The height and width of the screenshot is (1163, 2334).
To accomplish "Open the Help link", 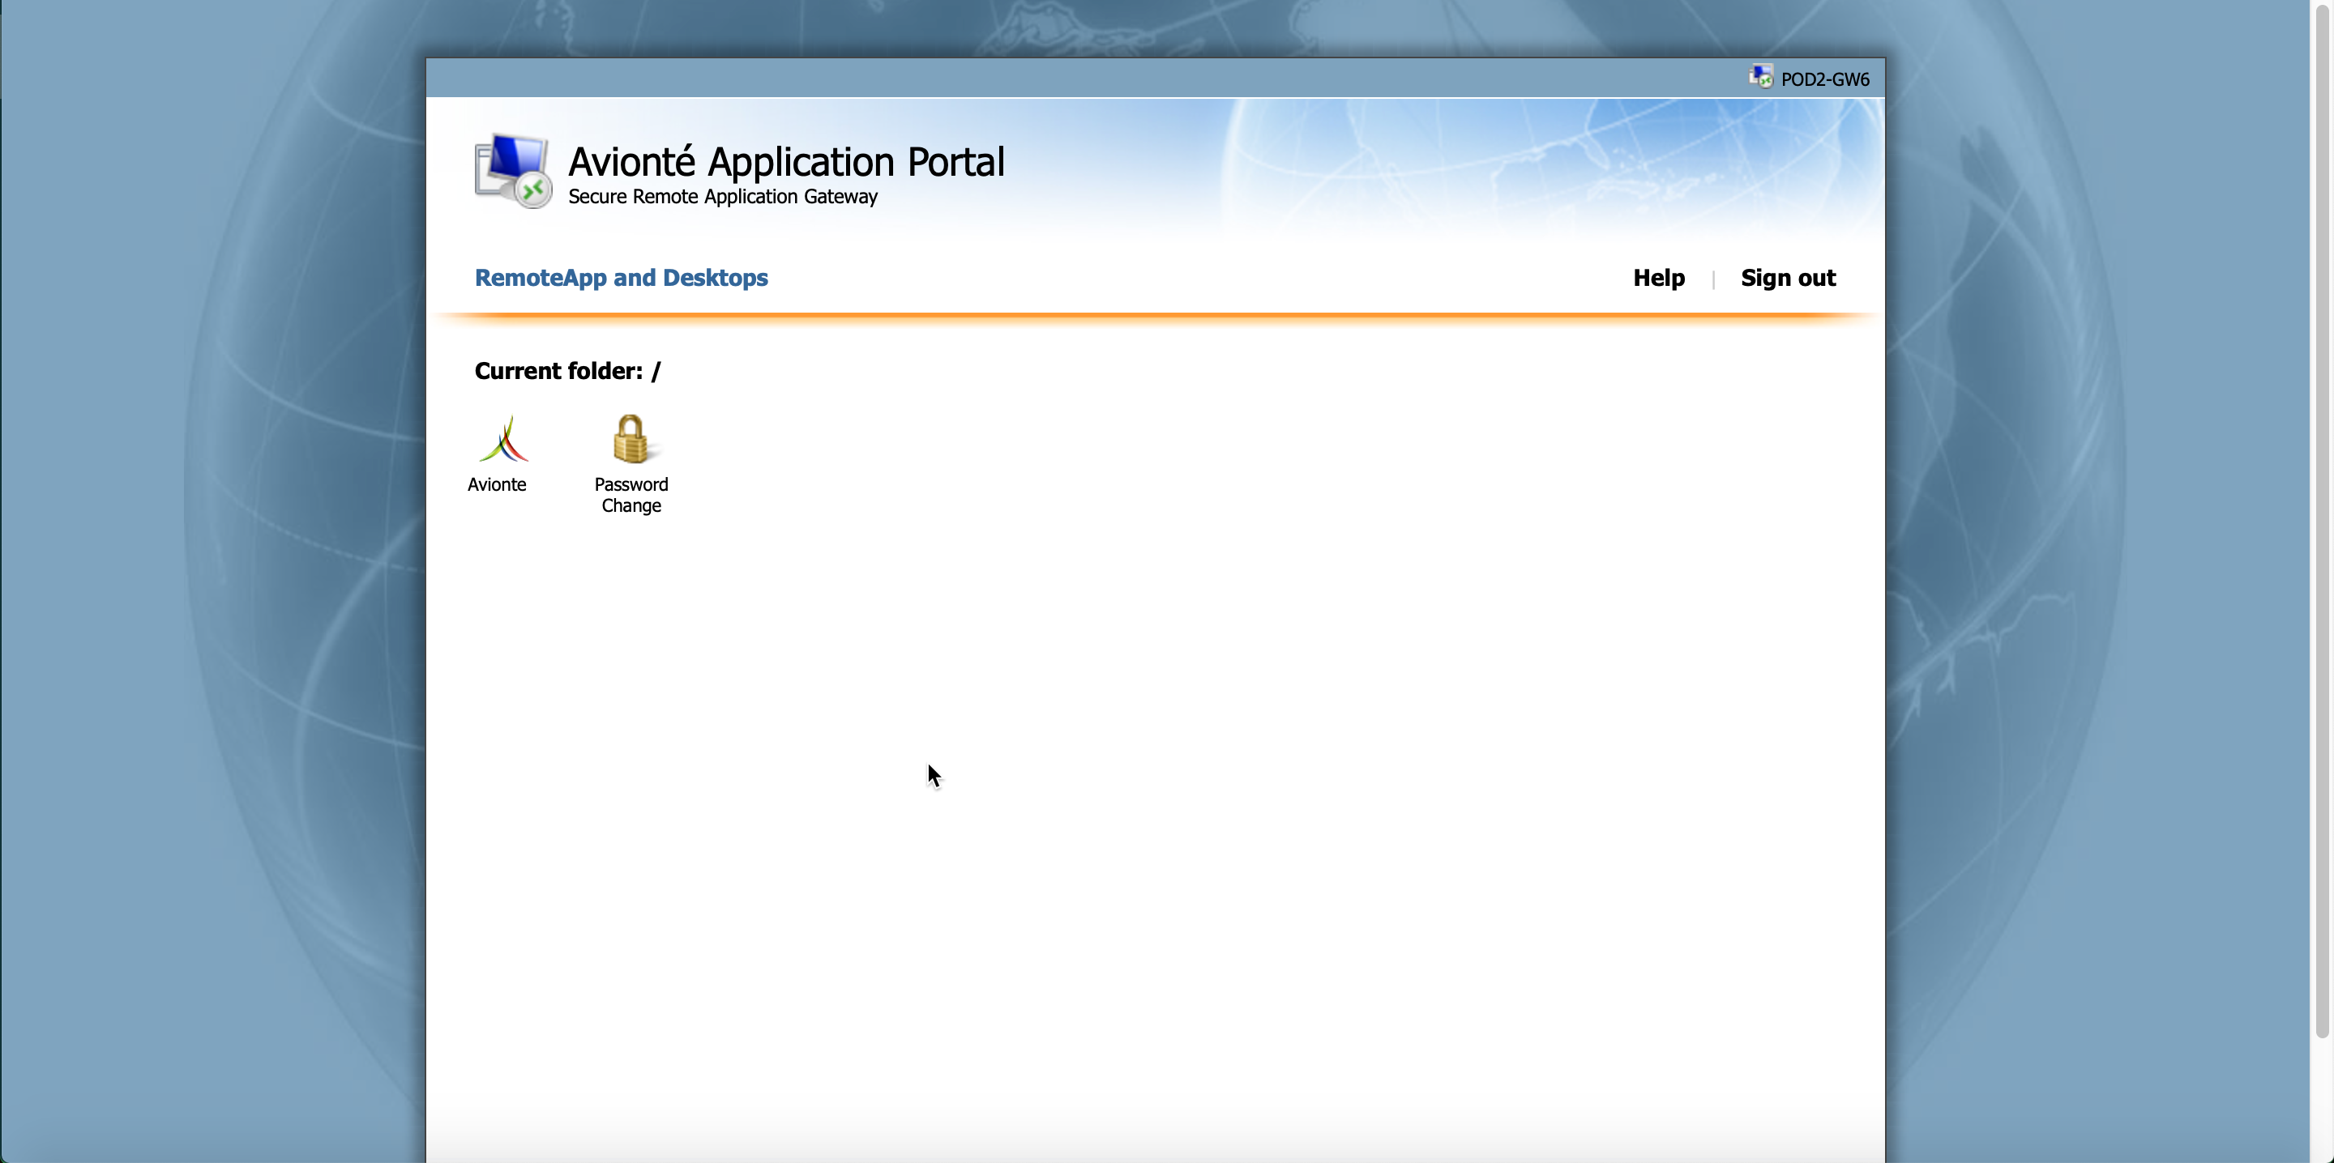I will pos(1658,277).
